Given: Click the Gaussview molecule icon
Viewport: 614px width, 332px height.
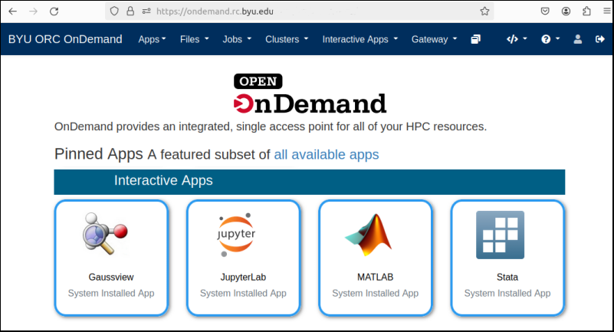Looking at the screenshot, I should [x=105, y=234].
